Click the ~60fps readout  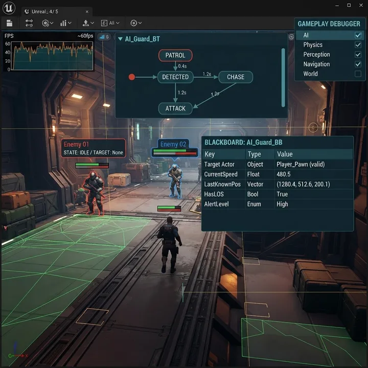(85, 36)
